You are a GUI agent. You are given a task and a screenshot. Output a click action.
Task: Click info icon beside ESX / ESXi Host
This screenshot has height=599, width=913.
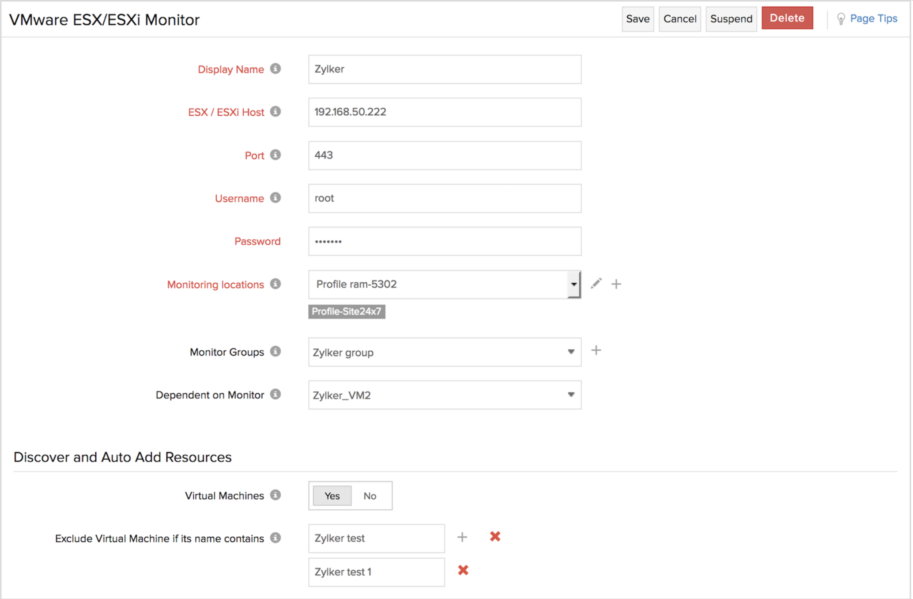point(275,112)
